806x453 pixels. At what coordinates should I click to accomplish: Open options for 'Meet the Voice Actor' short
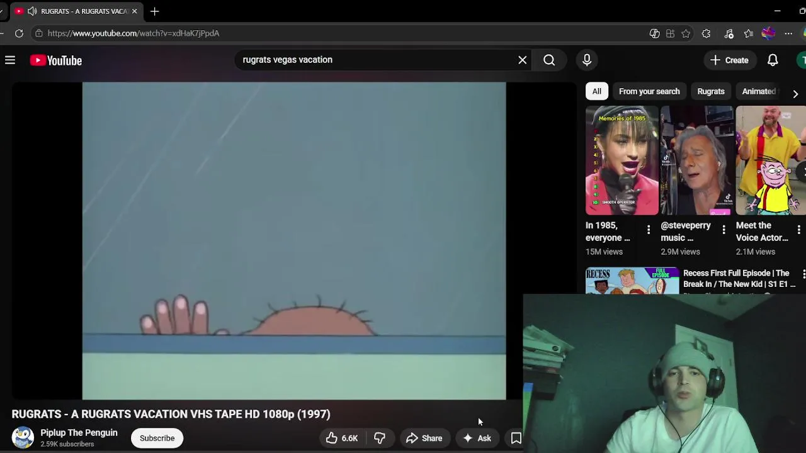tap(799, 230)
